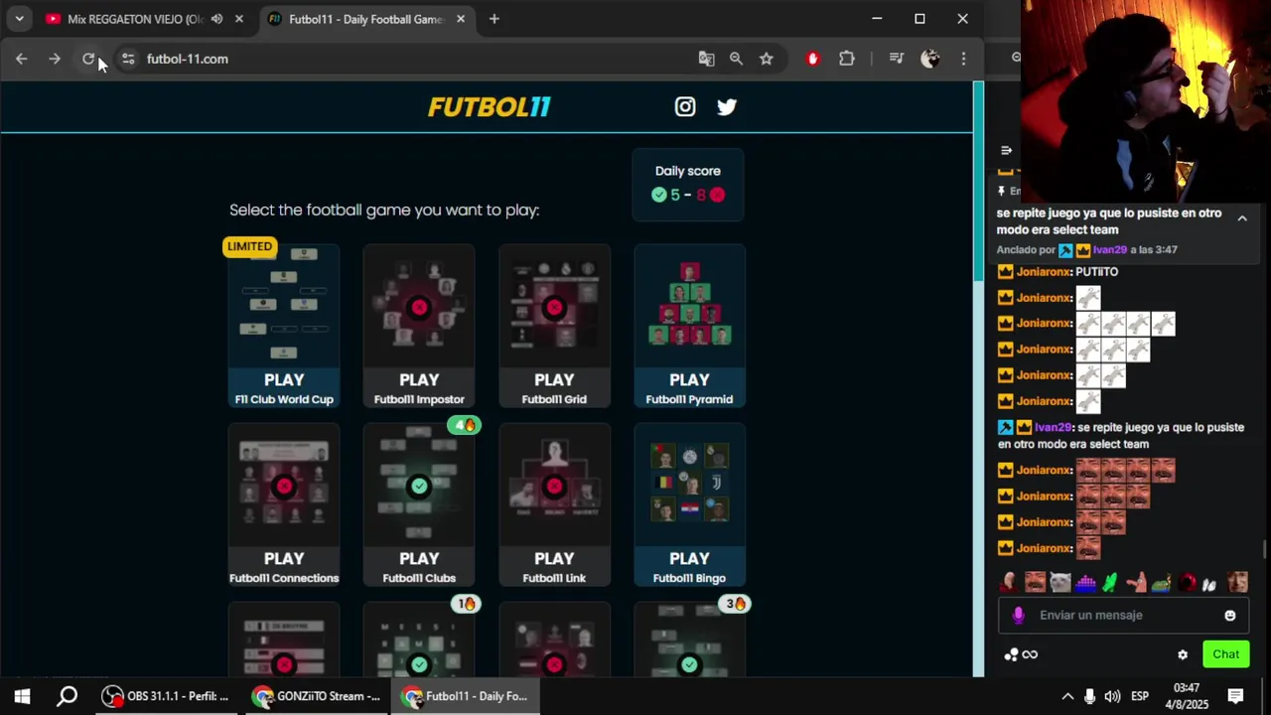The height and width of the screenshot is (715, 1271).
Task: Play Futbol11 Connections game
Action: pyautogui.click(x=284, y=504)
